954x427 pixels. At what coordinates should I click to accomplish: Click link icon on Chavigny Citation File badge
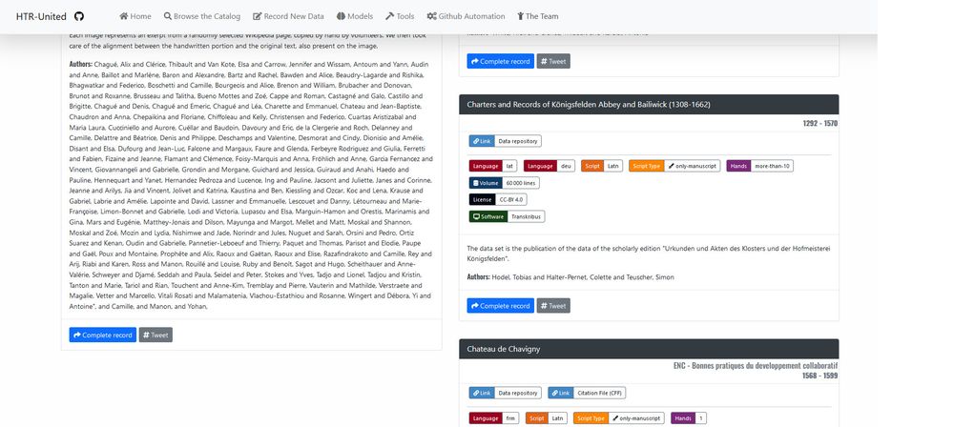[x=553, y=393]
